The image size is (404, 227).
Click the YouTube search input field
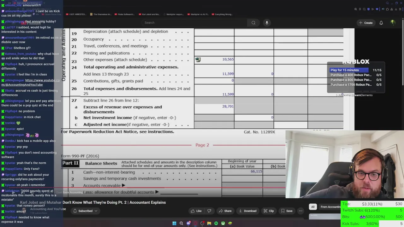[x=194, y=23]
